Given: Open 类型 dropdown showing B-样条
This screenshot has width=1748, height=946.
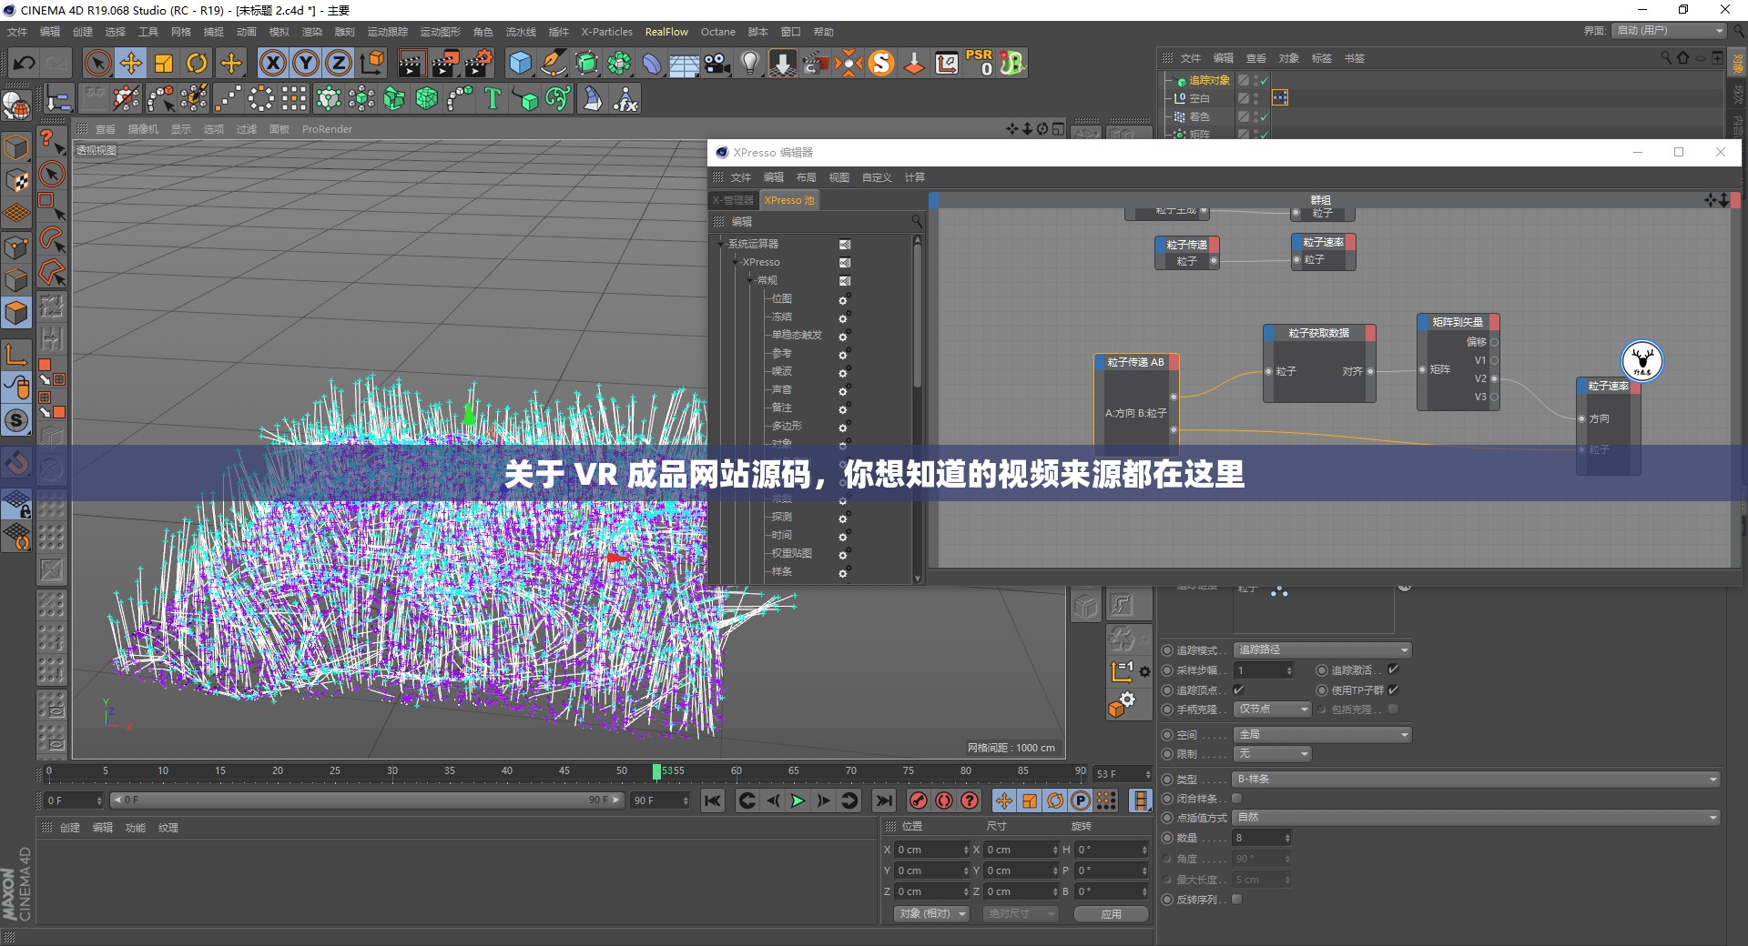Looking at the screenshot, I should pos(1477,780).
